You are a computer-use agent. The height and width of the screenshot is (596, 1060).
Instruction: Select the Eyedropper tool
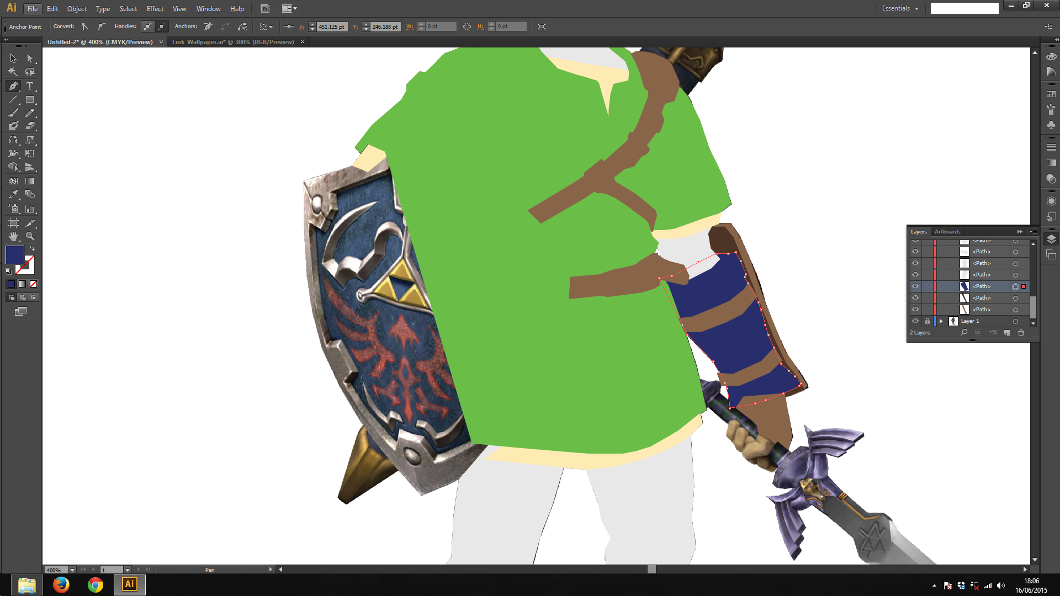pyautogui.click(x=13, y=194)
